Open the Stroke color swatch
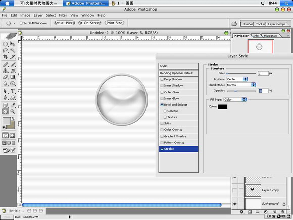 pos(223,107)
